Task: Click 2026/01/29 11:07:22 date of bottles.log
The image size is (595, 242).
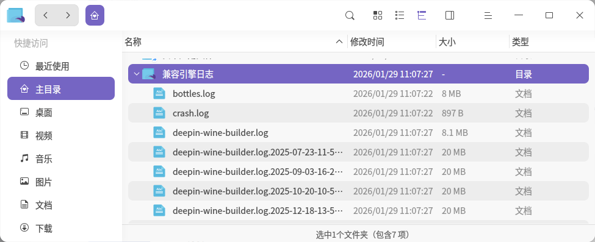Action: (x=393, y=94)
